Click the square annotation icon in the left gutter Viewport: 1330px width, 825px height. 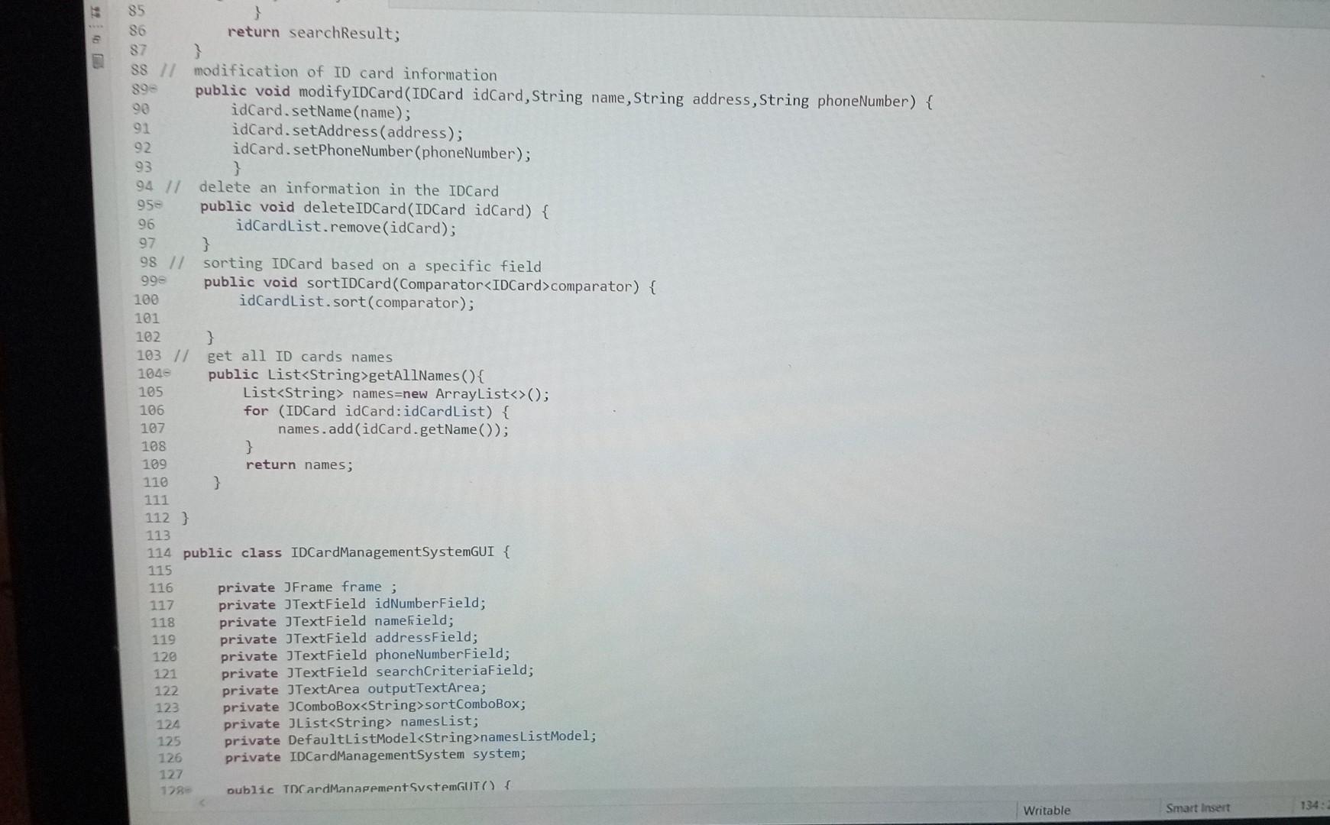pos(96,61)
